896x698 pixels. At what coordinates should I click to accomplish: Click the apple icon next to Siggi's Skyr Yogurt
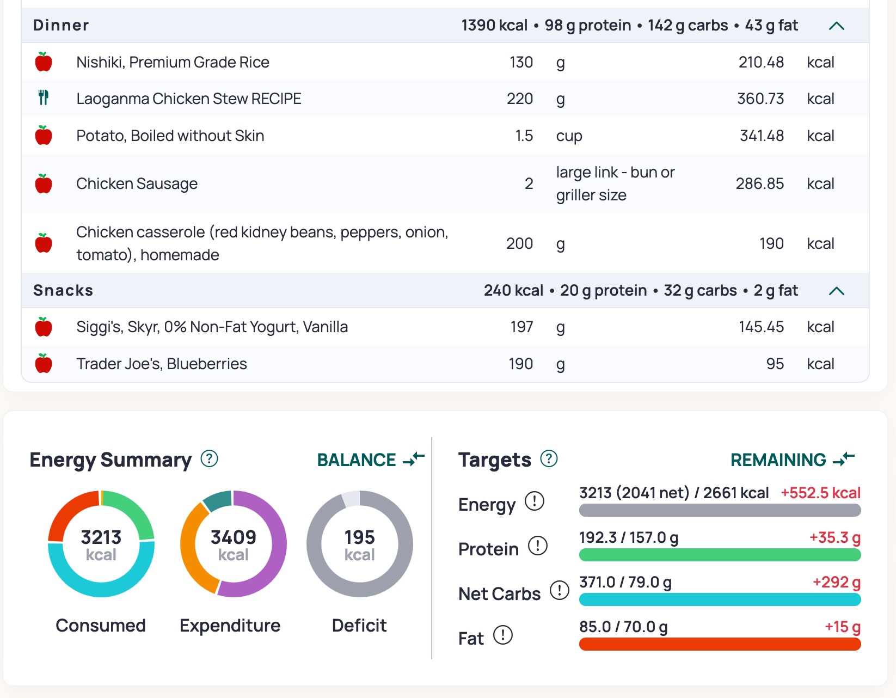click(44, 327)
